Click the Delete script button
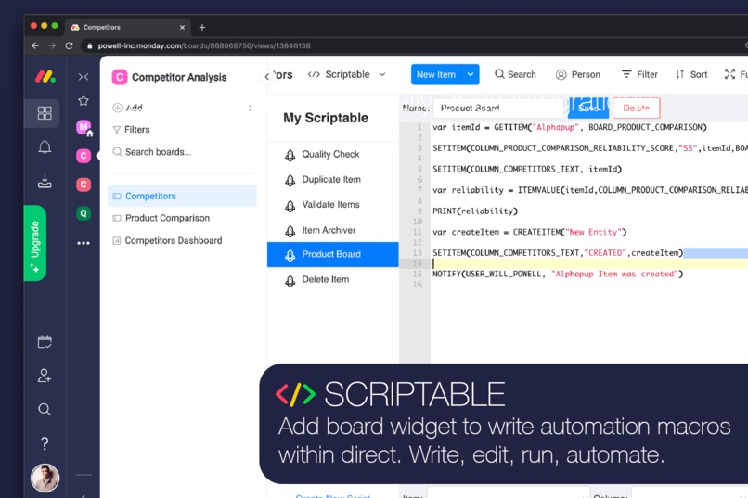Image resolution: width=748 pixels, height=498 pixels. click(636, 109)
